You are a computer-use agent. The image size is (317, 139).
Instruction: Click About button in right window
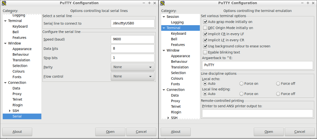[x=176, y=132]
